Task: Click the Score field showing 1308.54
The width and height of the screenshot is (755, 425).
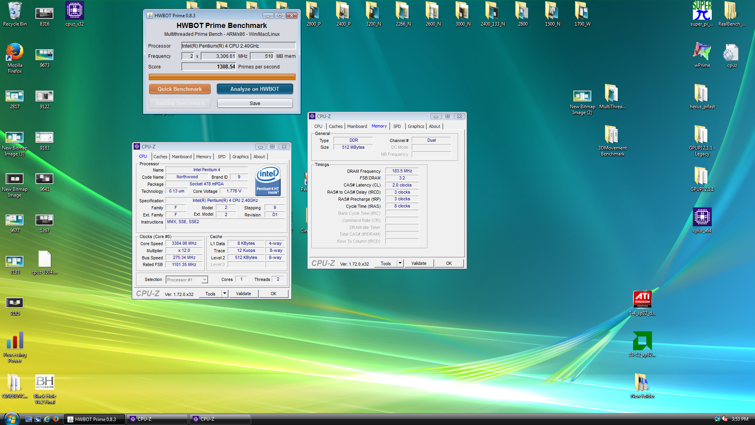Action: point(208,67)
